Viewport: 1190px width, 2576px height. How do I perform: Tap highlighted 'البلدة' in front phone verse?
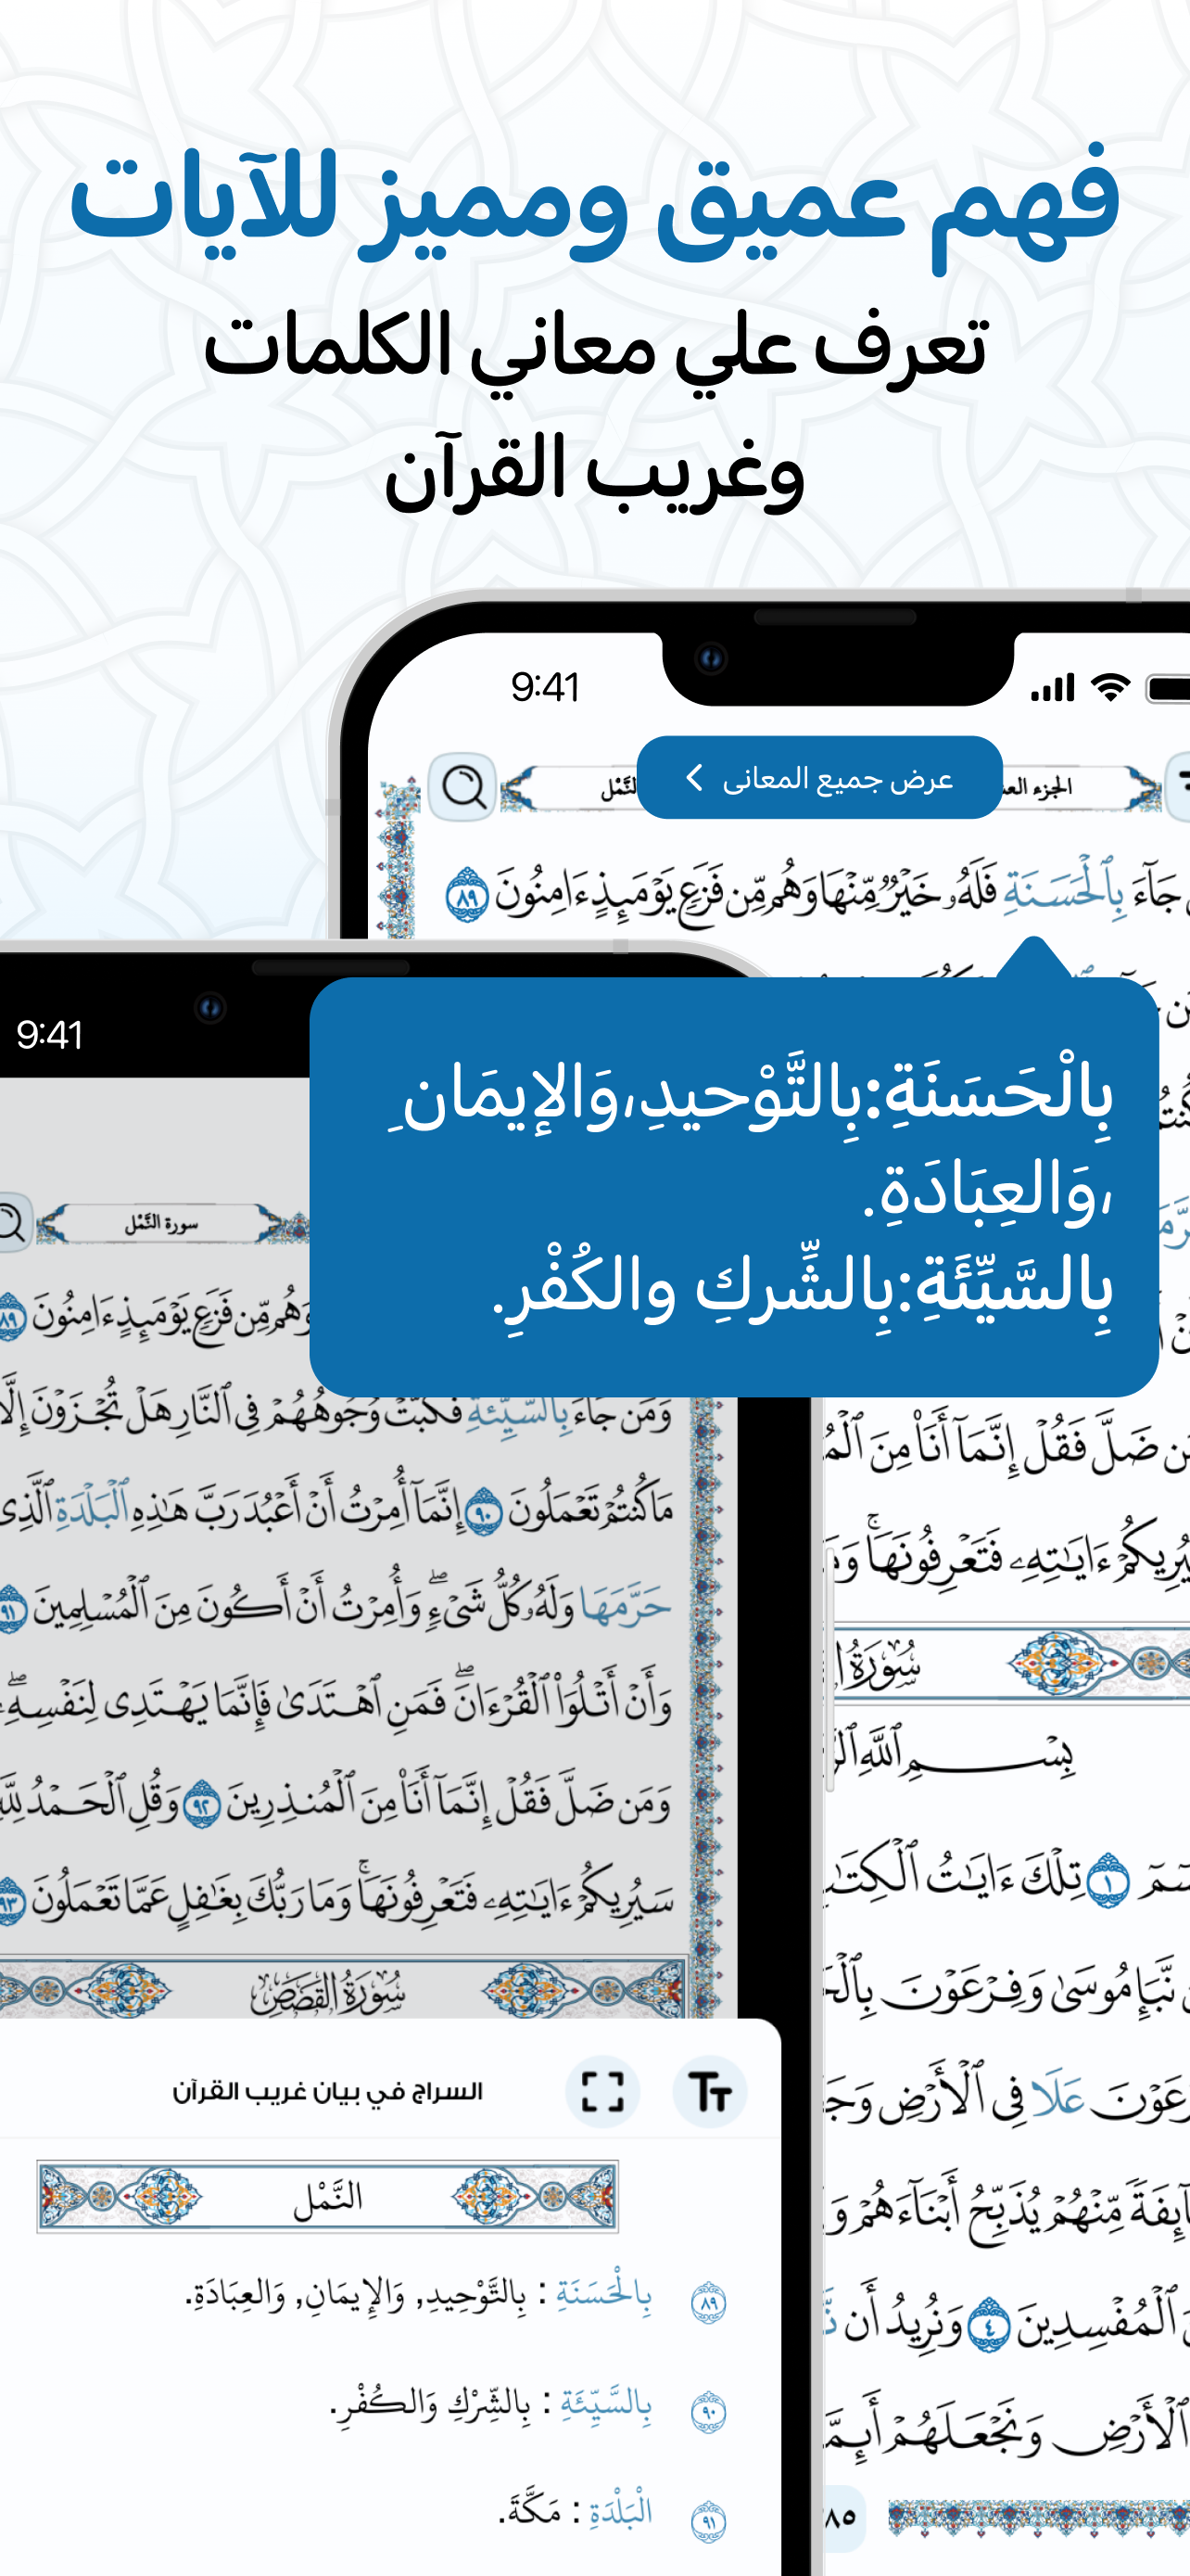[92, 1507]
